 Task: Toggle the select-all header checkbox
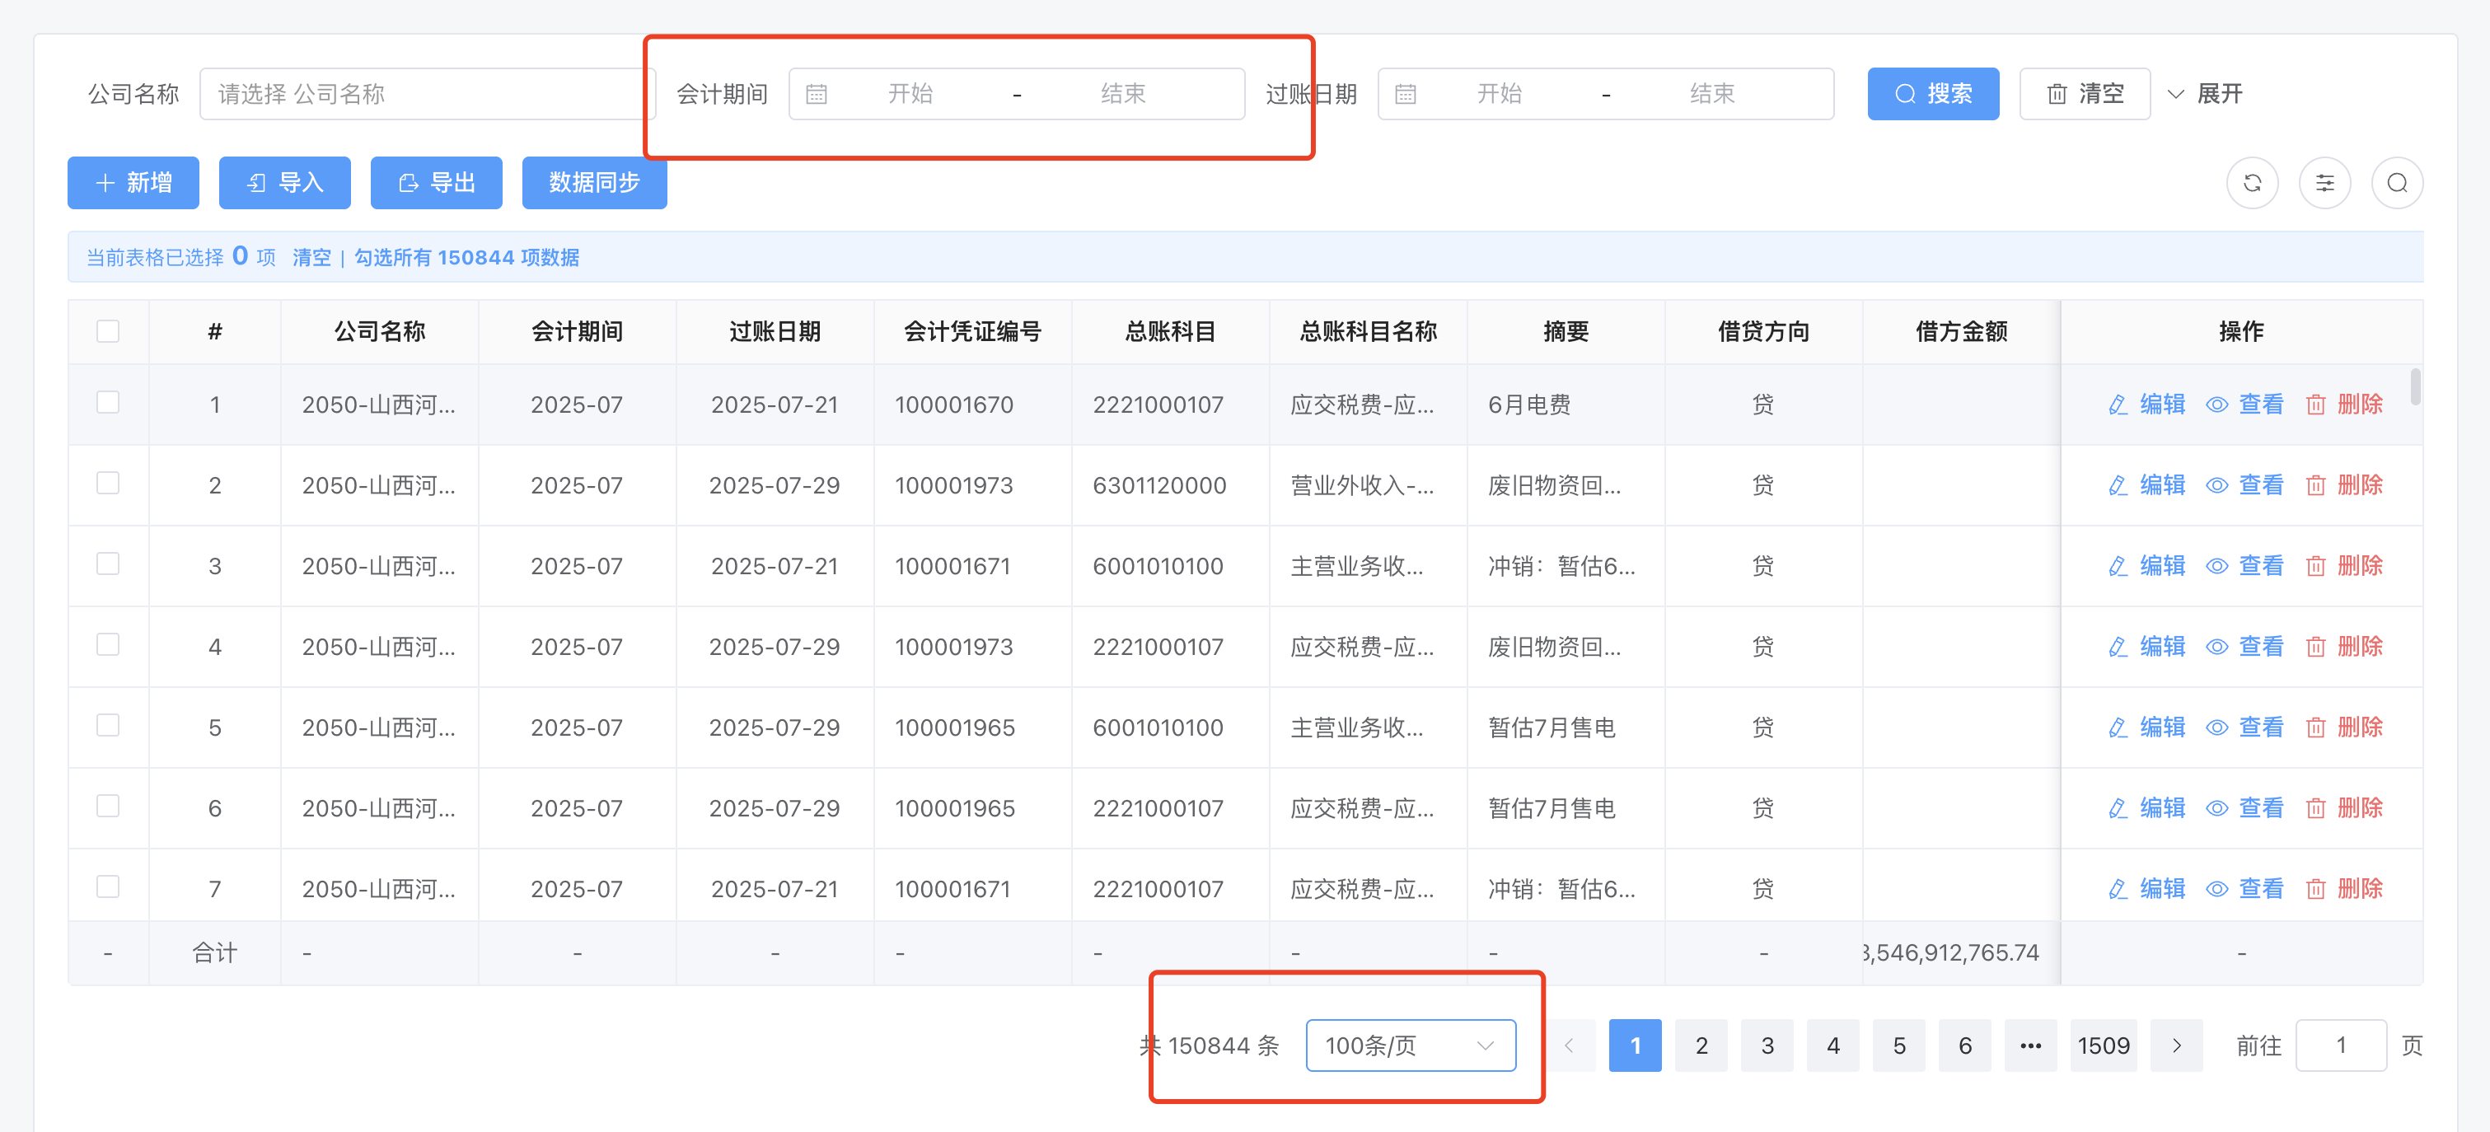[x=108, y=331]
